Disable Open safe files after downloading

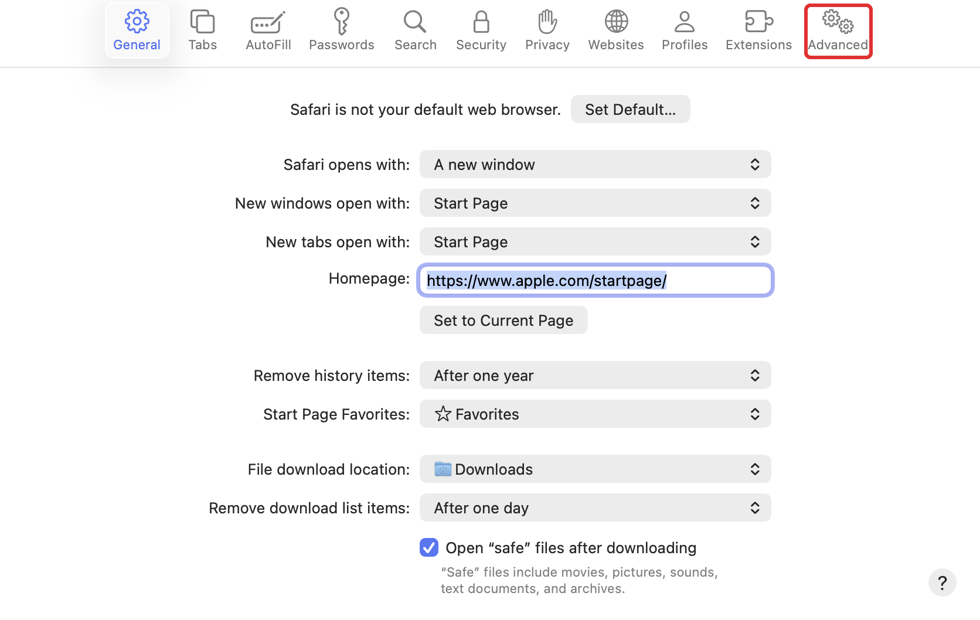click(429, 547)
